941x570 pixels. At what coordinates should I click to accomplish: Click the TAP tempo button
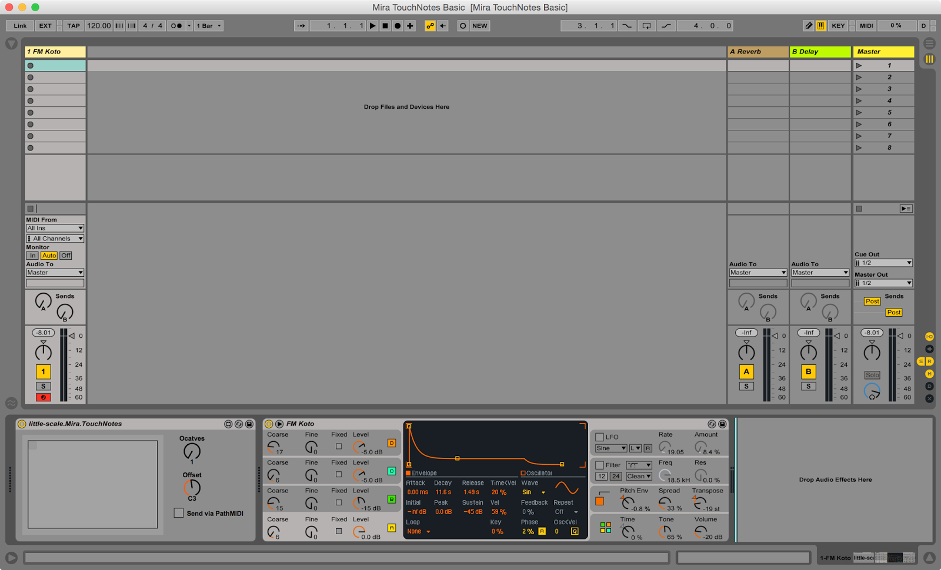click(x=73, y=25)
